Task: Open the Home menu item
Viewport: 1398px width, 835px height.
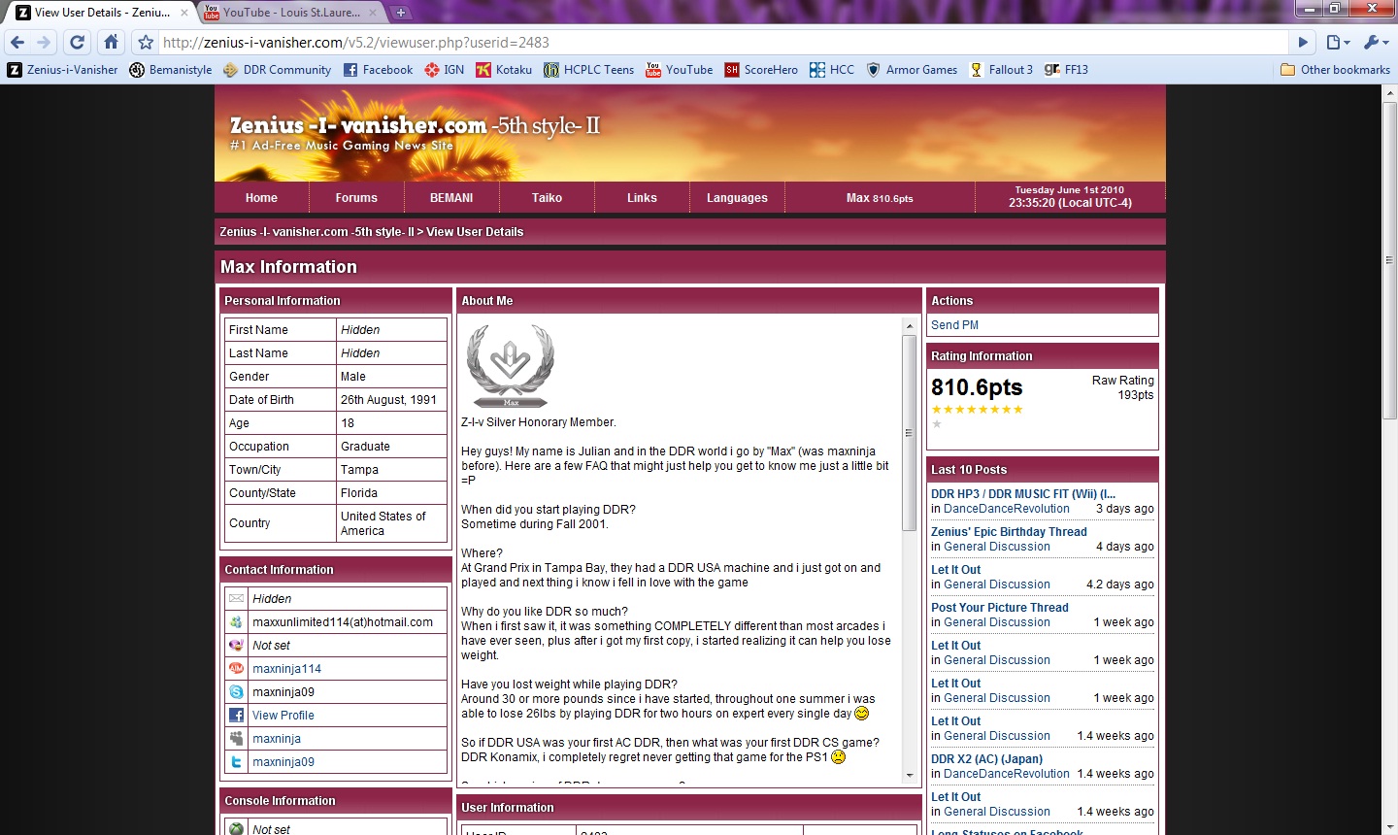Action: (x=261, y=197)
